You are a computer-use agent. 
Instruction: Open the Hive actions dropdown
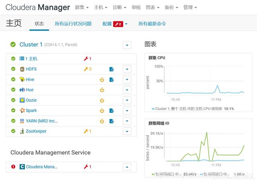(x=127, y=80)
